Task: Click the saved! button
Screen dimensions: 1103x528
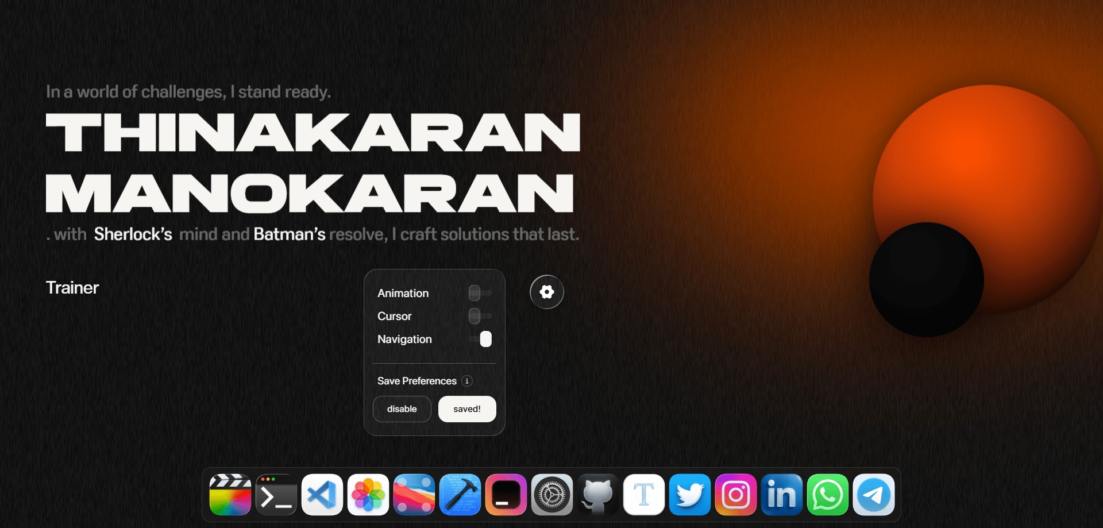Action: (467, 409)
